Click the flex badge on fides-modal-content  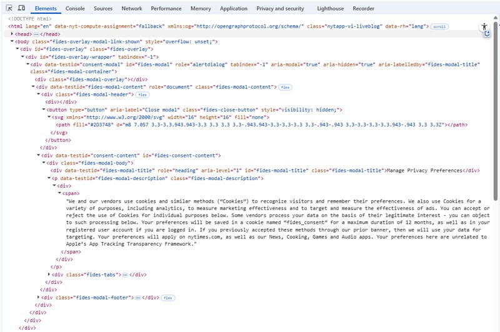[285, 87]
